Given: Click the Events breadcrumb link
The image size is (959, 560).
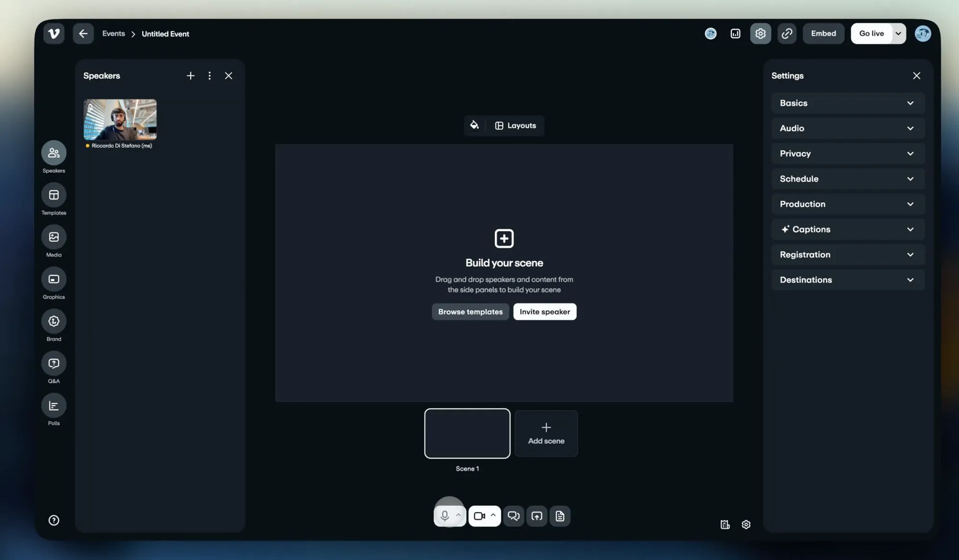Looking at the screenshot, I should (x=113, y=33).
